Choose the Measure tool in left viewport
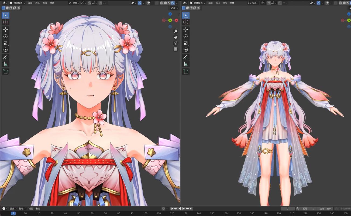Image resolution: width=351 pixels, height=216 pixels. click(x=5, y=64)
